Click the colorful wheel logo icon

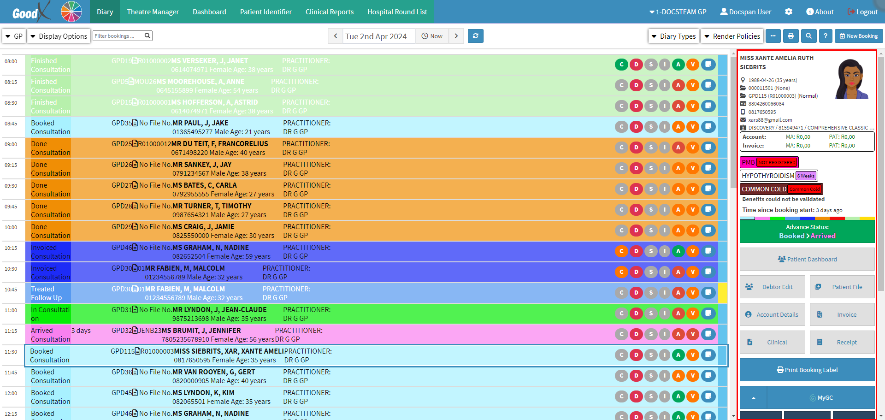click(71, 12)
